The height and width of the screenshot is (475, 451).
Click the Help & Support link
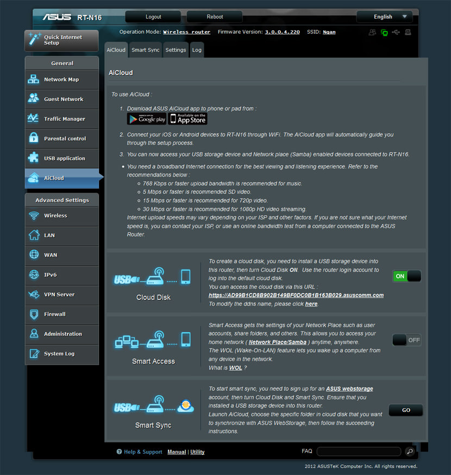pos(143,452)
